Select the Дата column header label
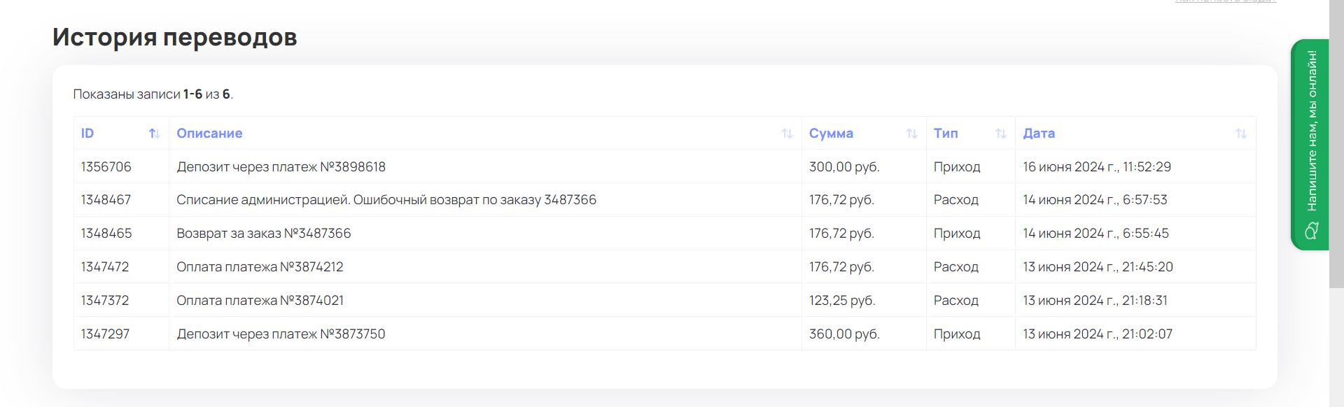Screen dimensions: 1344x407 (1039, 134)
